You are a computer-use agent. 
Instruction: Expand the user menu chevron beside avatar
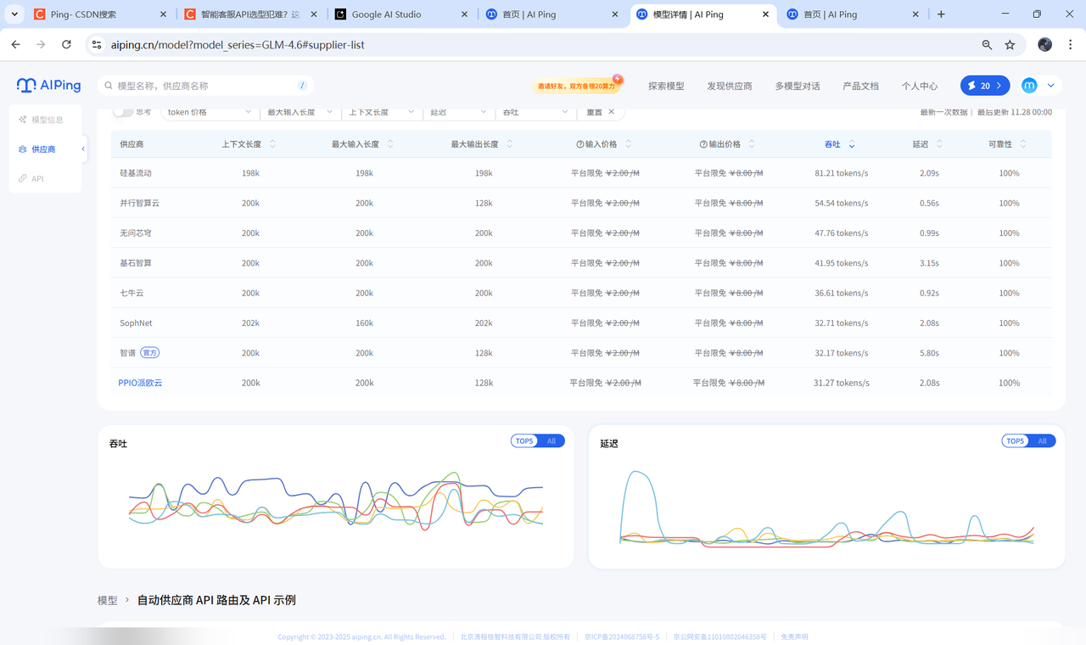pos(1051,86)
